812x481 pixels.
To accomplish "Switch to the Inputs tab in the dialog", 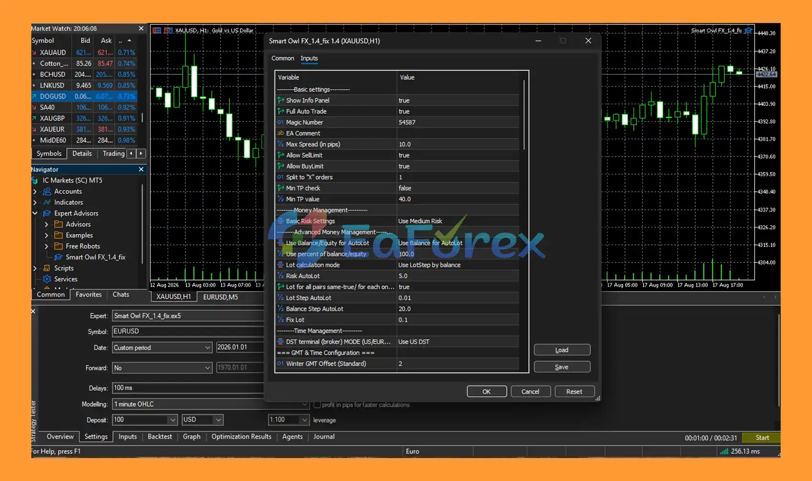I will (309, 58).
